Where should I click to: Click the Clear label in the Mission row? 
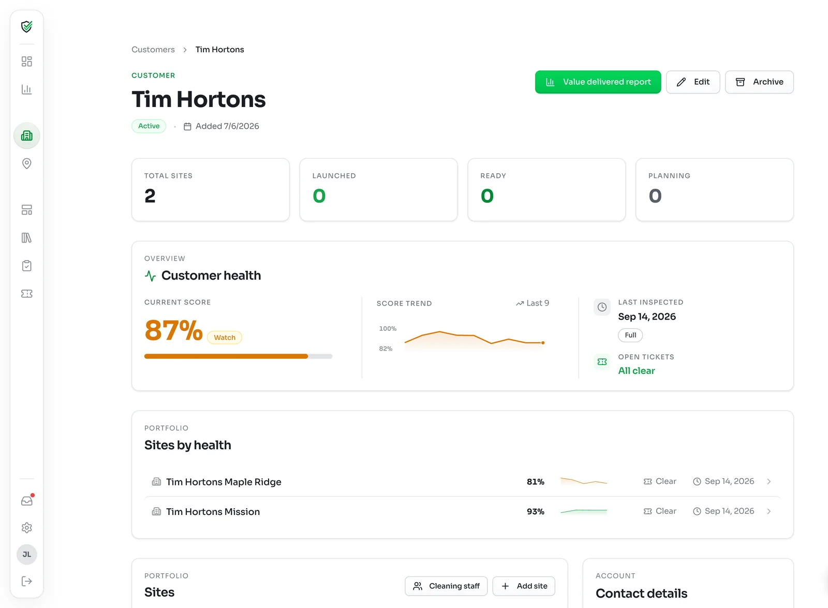point(666,511)
